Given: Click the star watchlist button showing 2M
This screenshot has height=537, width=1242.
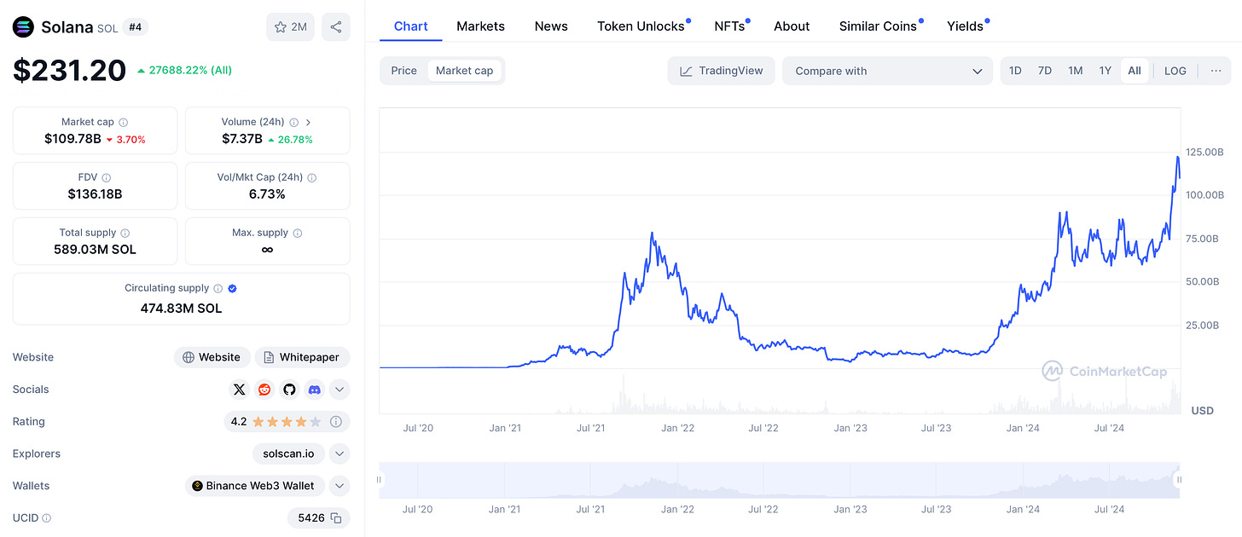Looking at the screenshot, I should pos(290,27).
